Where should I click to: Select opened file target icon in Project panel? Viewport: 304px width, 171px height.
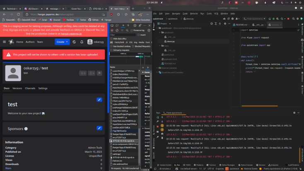212,24
